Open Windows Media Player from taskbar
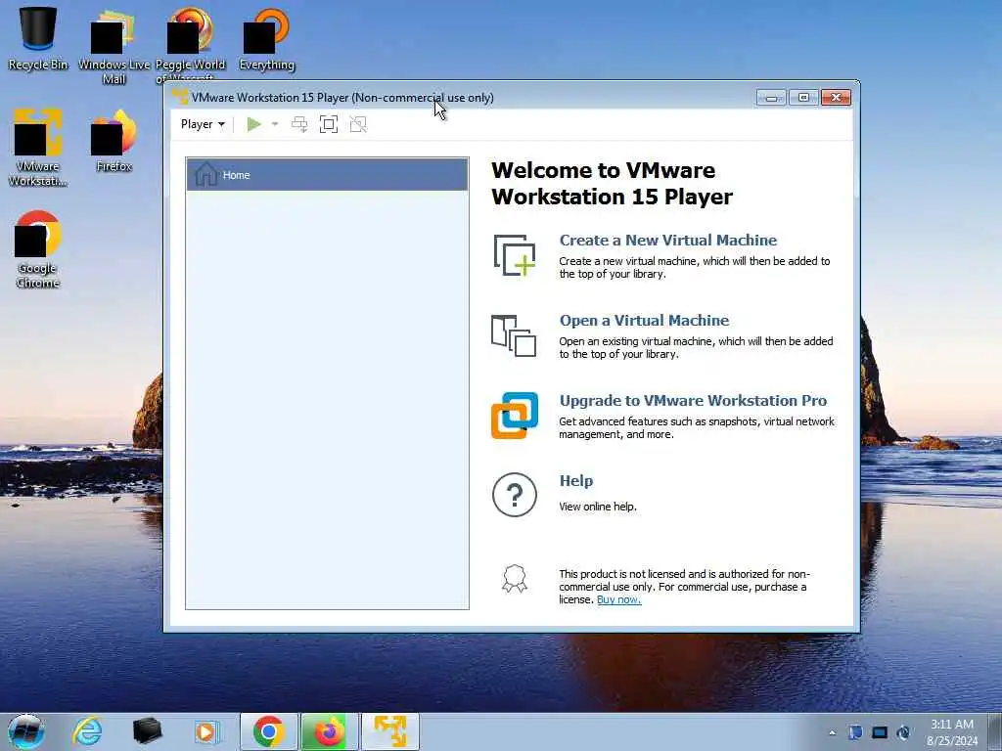This screenshot has height=751, width=1002. tap(206, 731)
